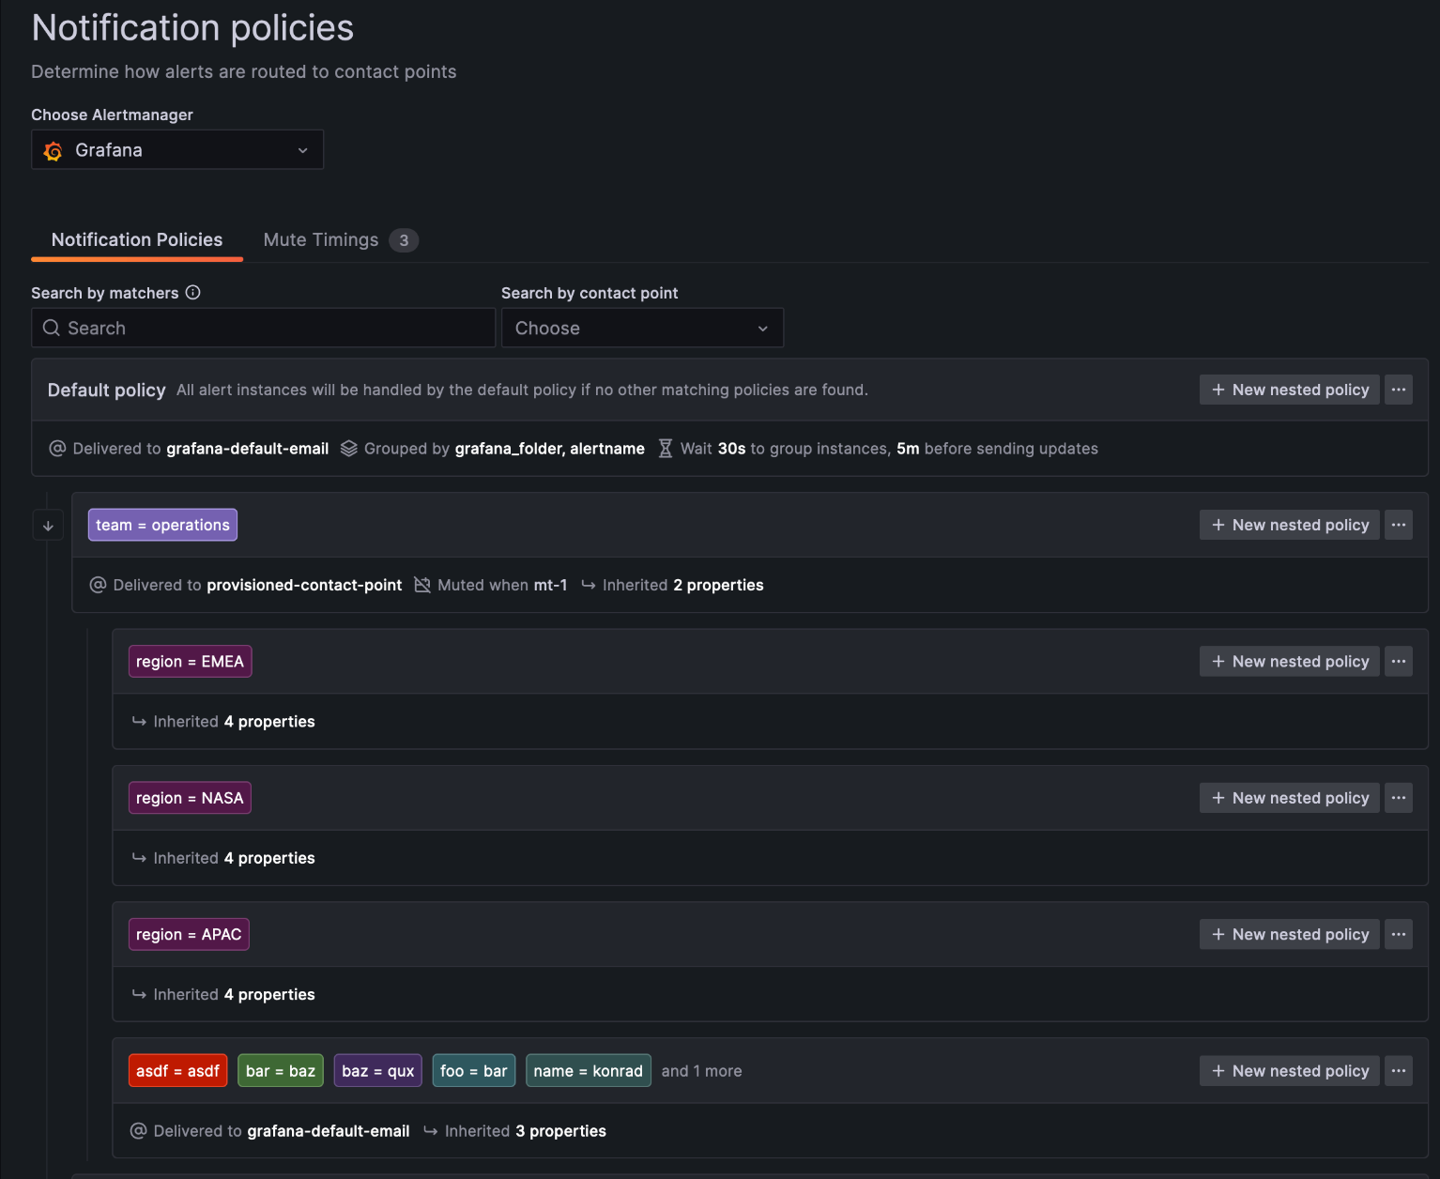1440x1179 pixels.
Task: Add a new nested policy under Default policy
Action: pyautogui.click(x=1289, y=389)
